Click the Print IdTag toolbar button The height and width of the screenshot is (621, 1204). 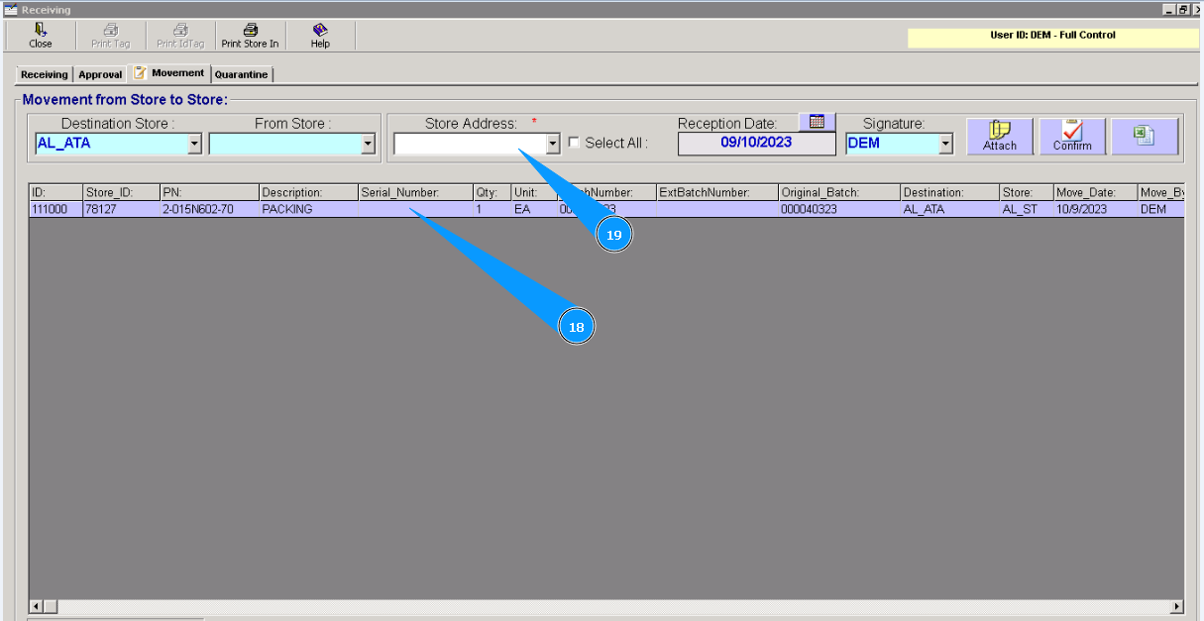coord(180,36)
